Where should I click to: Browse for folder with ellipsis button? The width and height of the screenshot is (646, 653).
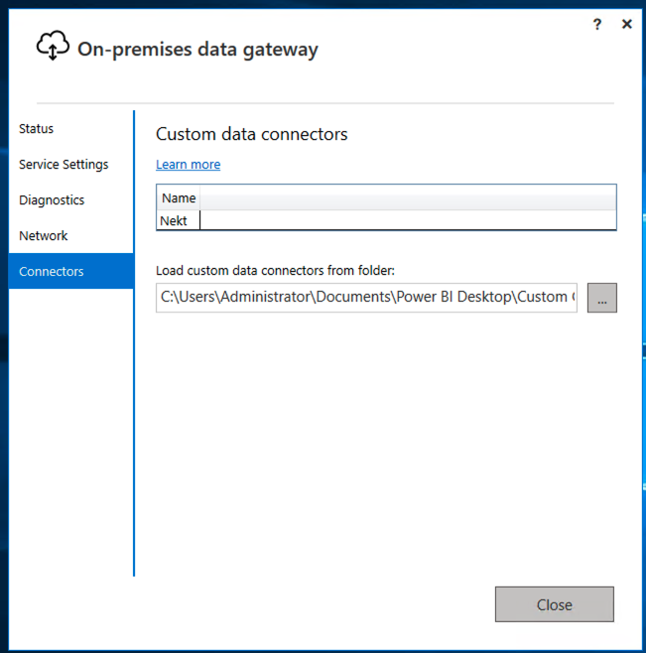click(x=602, y=298)
